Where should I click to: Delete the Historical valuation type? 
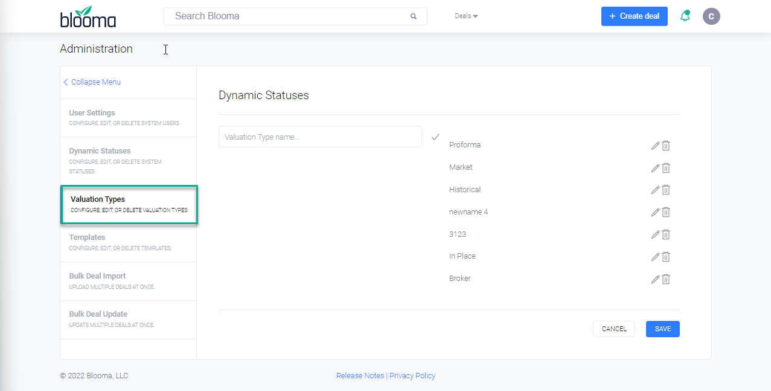coord(666,190)
